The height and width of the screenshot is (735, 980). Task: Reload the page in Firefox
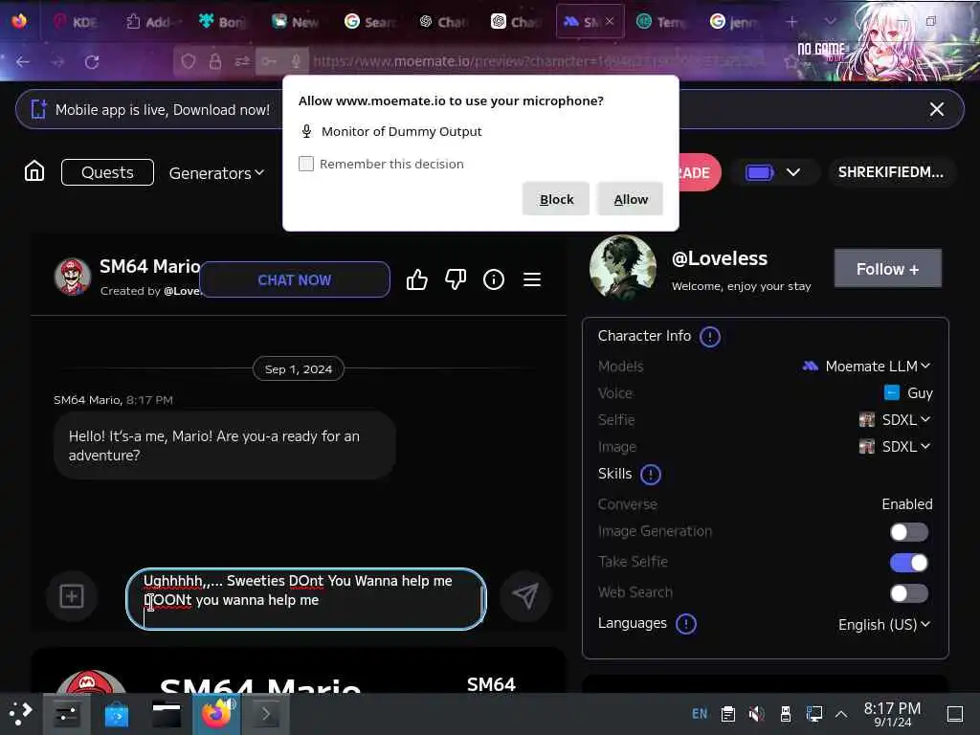coord(92,62)
